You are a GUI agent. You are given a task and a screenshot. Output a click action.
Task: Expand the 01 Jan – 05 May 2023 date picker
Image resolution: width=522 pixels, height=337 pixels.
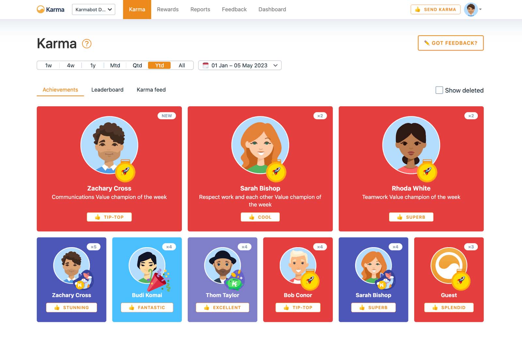240,66
